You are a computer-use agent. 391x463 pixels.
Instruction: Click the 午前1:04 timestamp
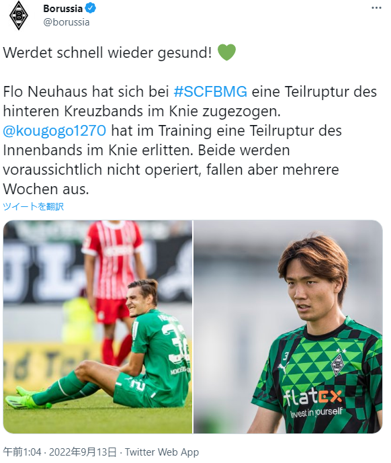22,452
